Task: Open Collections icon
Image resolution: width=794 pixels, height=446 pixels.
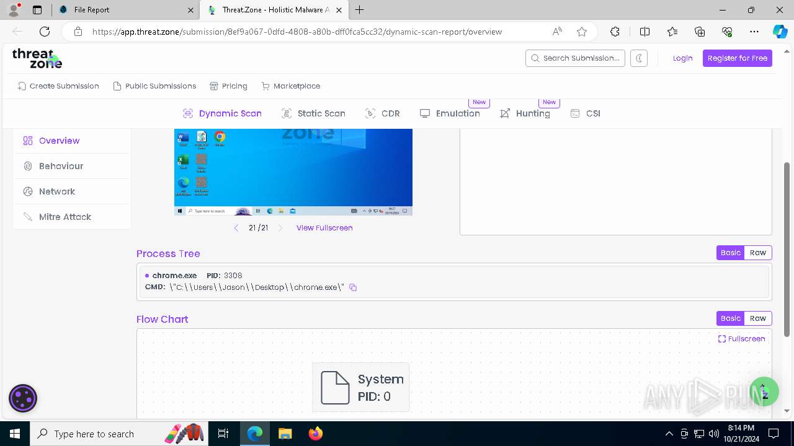Action: pyautogui.click(x=700, y=32)
